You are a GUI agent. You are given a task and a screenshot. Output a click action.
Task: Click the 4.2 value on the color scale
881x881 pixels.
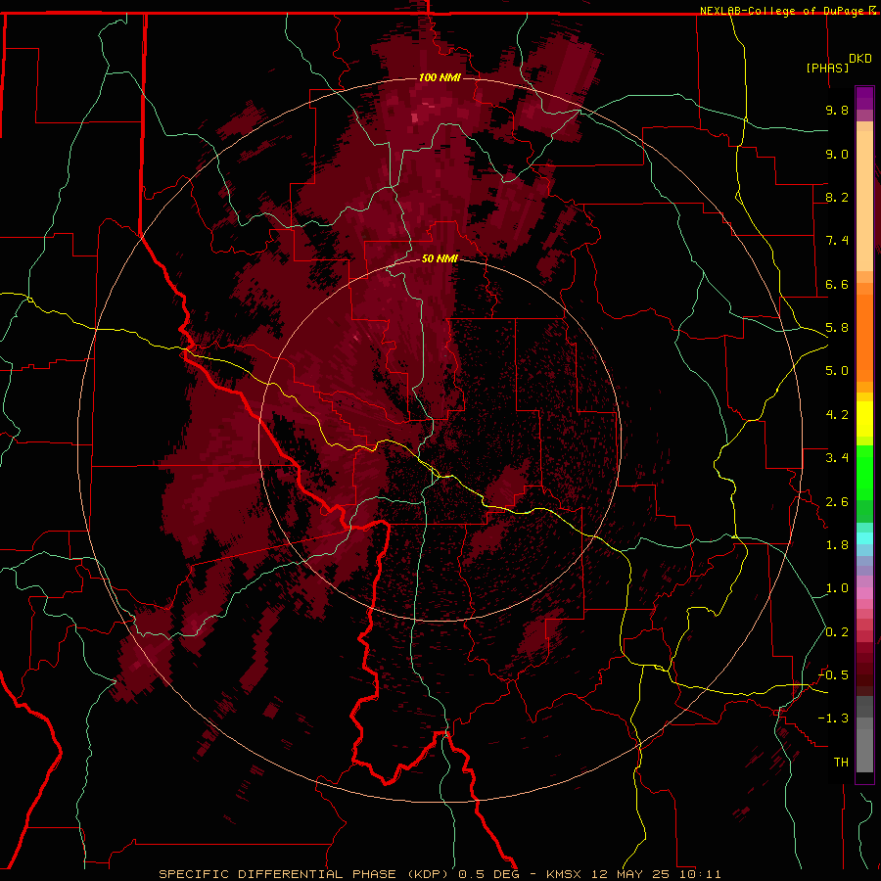point(837,415)
